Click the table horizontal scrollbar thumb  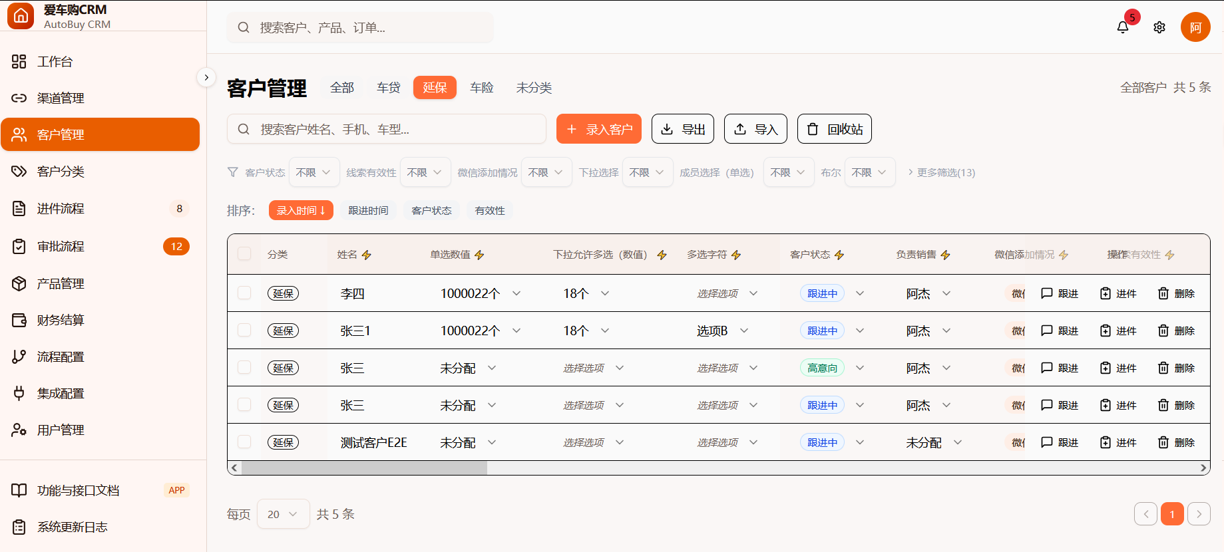pos(364,468)
